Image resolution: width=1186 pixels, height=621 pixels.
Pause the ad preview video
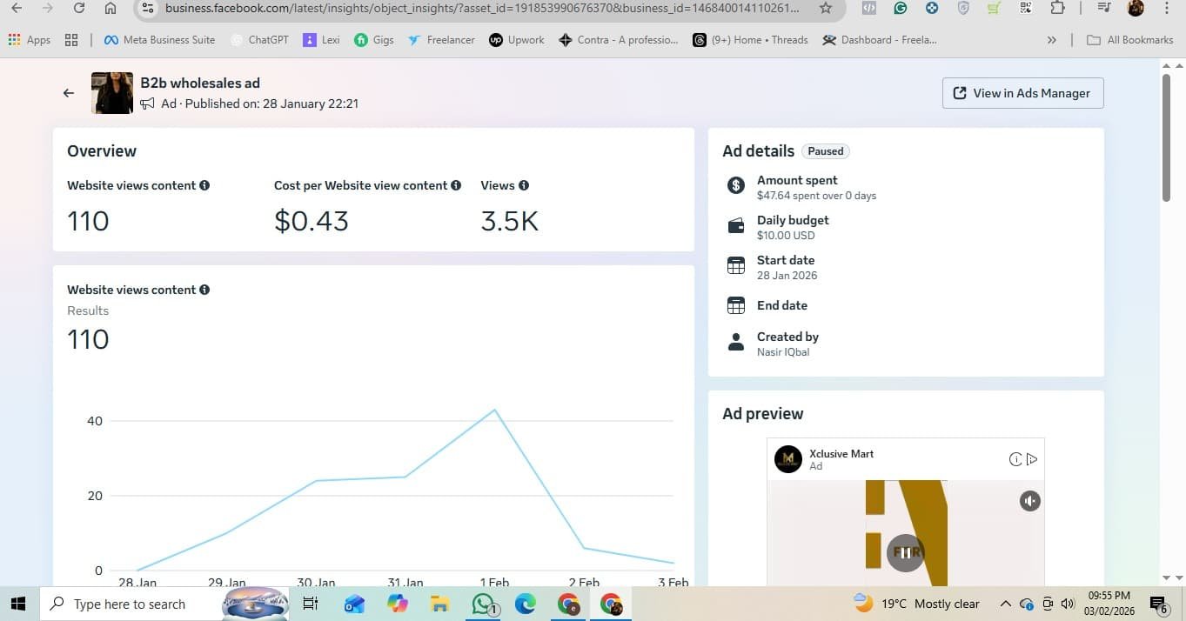click(x=905, y=552)
